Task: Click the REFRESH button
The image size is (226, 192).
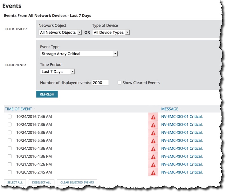Action: 47,94
